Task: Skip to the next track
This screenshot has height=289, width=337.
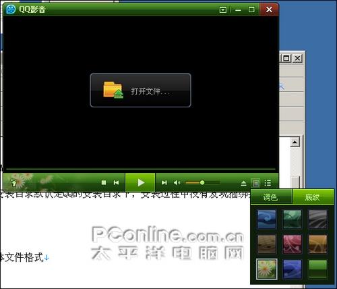Action: click(164, 182)
